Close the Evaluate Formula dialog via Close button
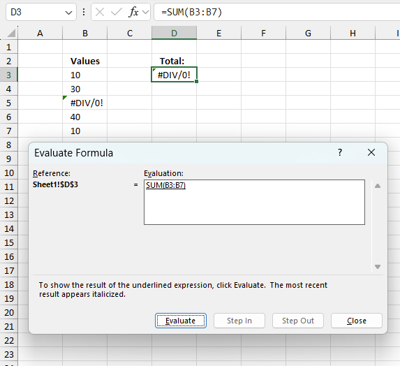 click(x=357, y=321)
